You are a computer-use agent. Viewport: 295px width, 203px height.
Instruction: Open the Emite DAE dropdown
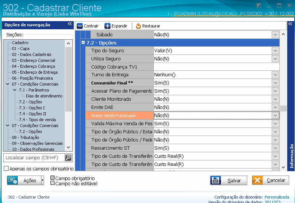pos(275,107)
